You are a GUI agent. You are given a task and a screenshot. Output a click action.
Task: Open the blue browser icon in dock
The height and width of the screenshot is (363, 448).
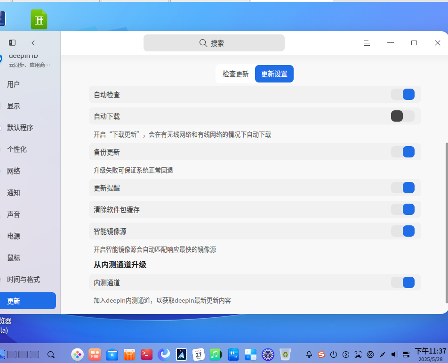point(164,355)
